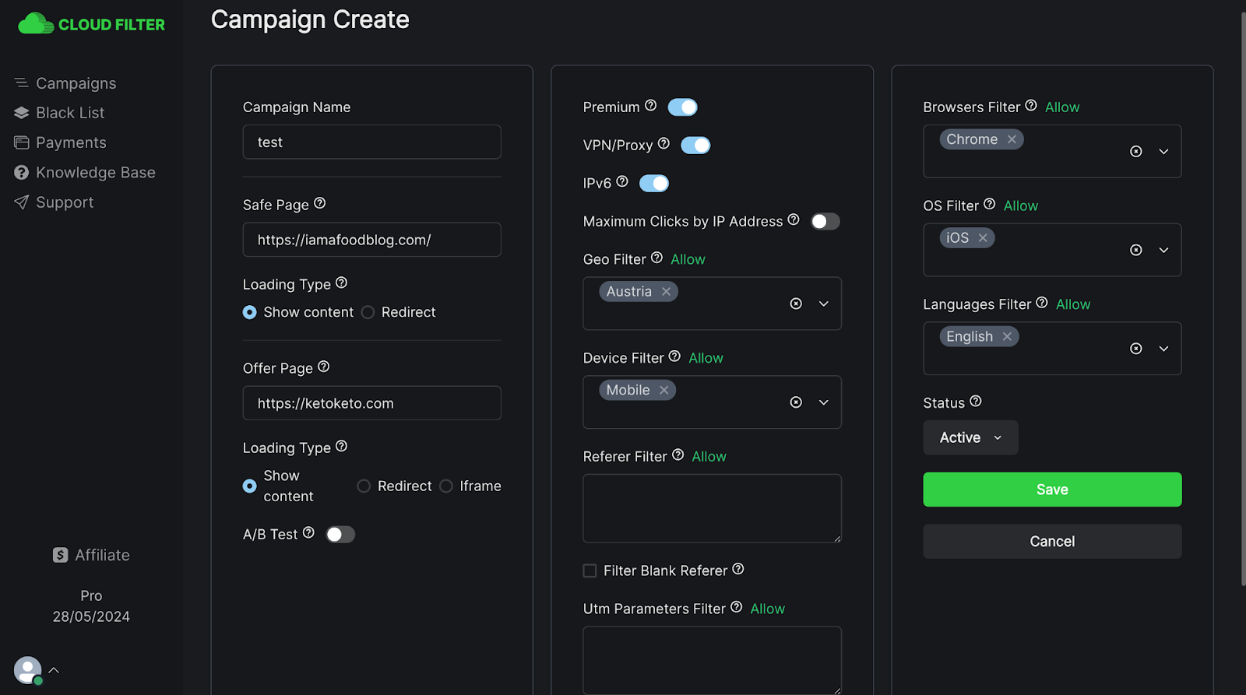Expand the Languages Filter dropdown
1246x695 pixels.
click(1163, 349)
